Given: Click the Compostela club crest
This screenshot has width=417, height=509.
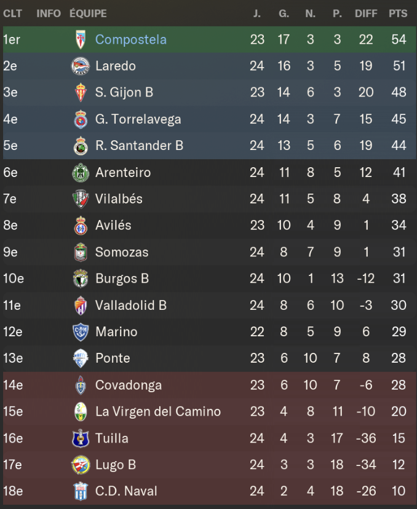Looking at the screenshot, I should [x=81, y=39].
